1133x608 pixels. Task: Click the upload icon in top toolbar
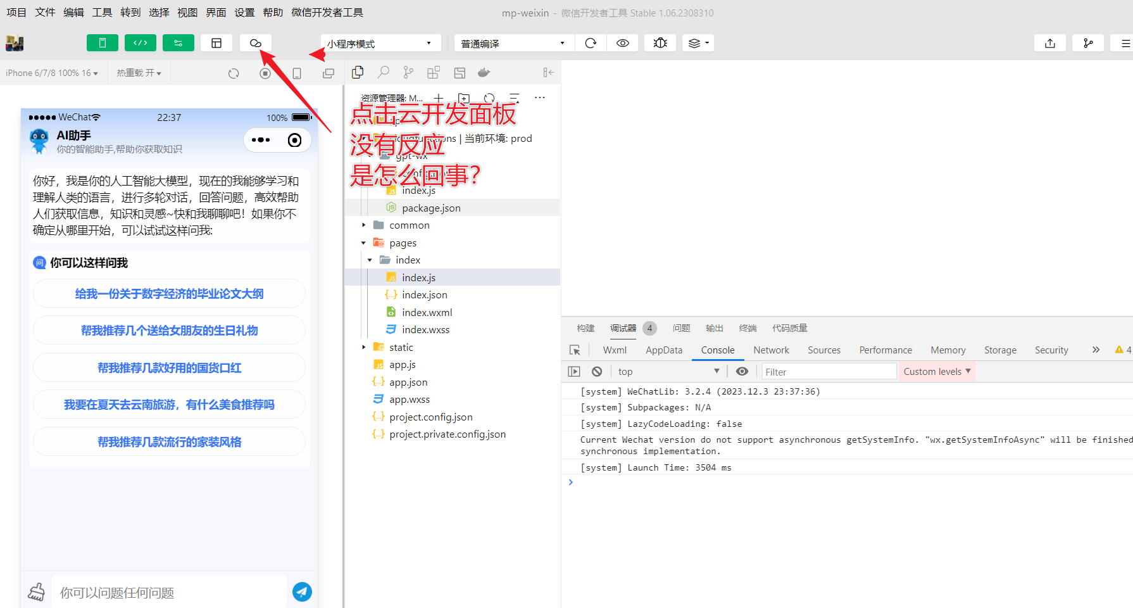1050,43
